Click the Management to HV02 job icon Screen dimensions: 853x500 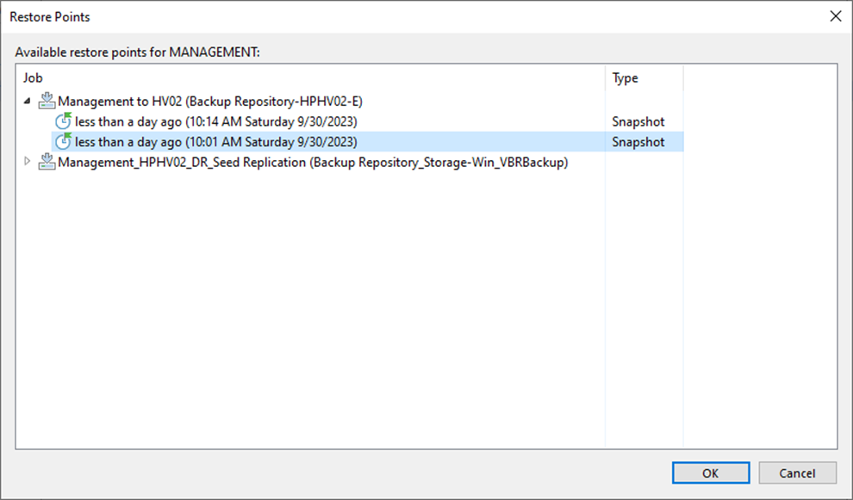click(47, 101)
